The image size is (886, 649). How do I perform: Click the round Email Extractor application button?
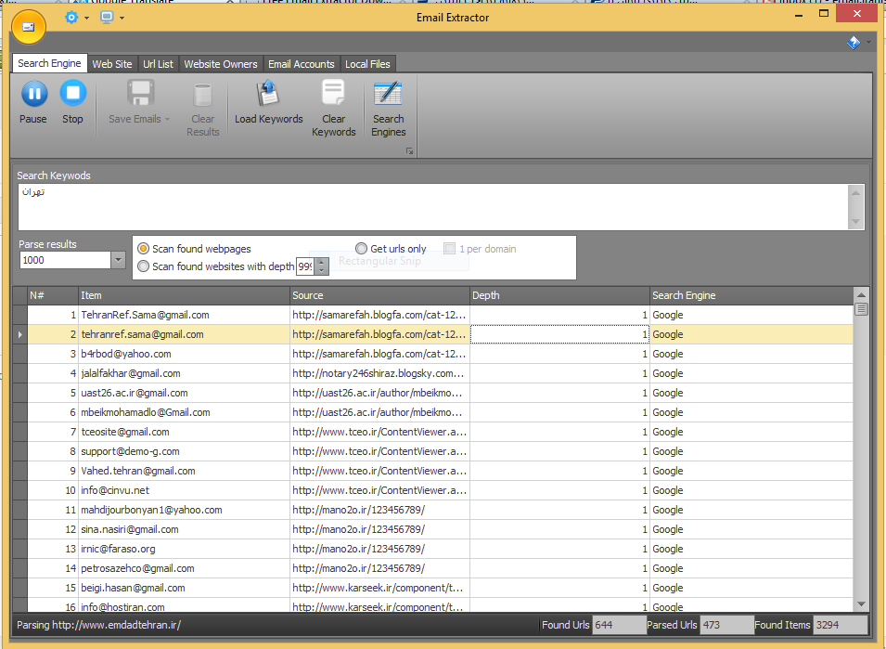pos(28,27)
